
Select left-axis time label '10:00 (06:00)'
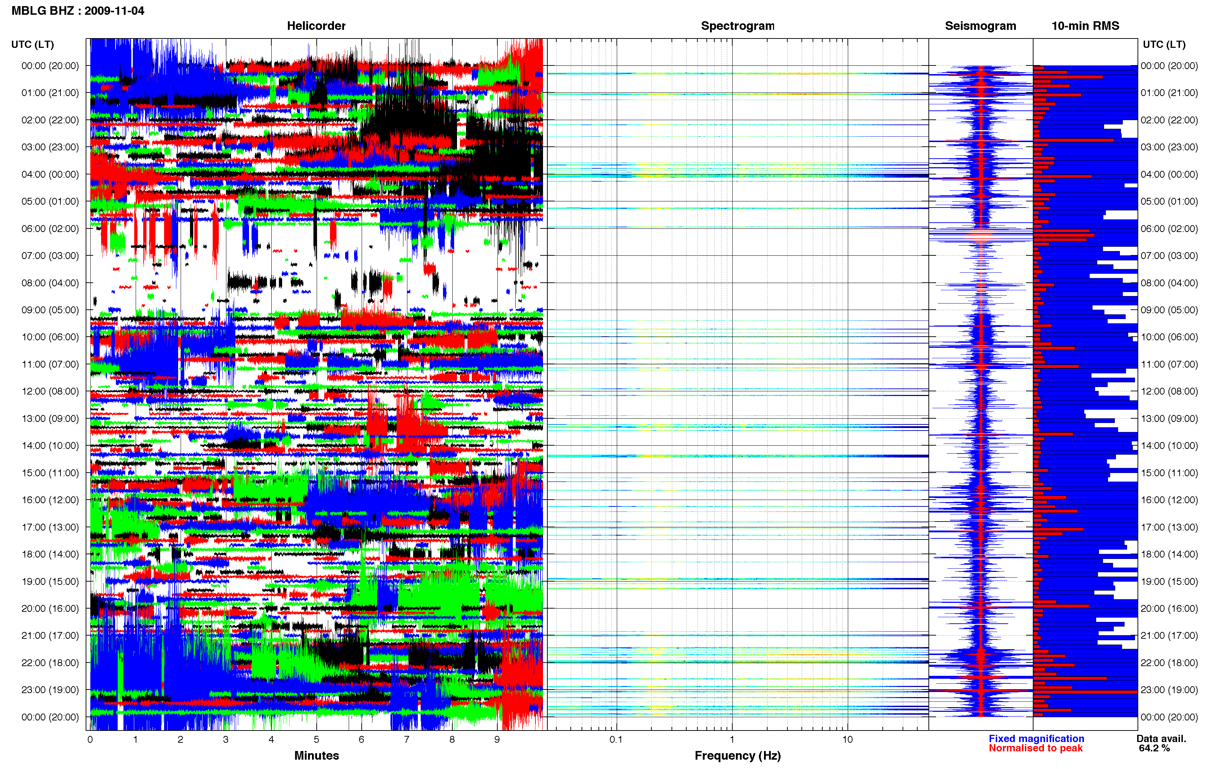[x=50, y=337]
